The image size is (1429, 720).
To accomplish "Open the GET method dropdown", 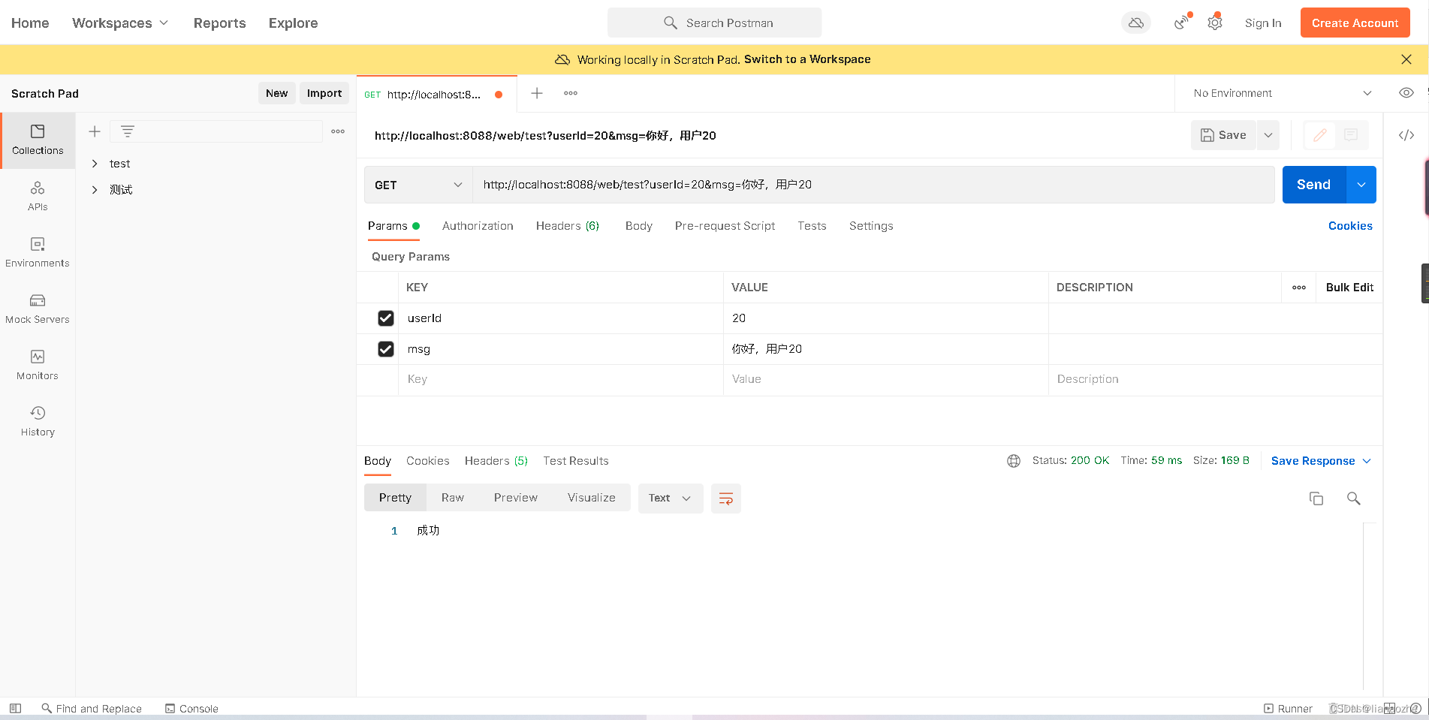I will tap(418, 185).
